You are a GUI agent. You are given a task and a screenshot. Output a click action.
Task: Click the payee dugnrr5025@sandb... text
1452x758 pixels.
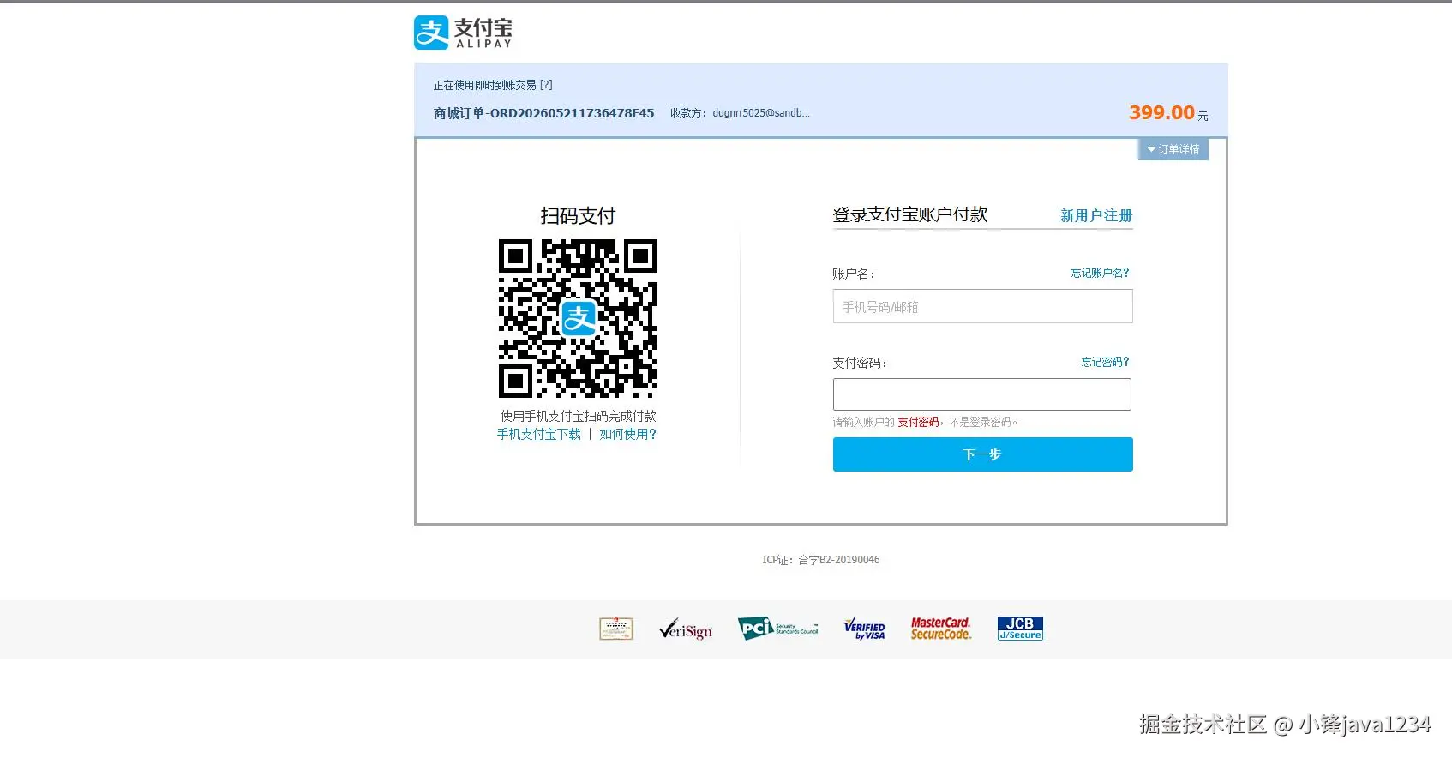761,113
